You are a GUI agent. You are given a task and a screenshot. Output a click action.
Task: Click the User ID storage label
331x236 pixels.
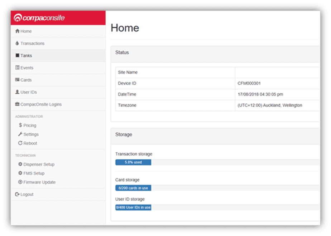[x=130, y=199]
